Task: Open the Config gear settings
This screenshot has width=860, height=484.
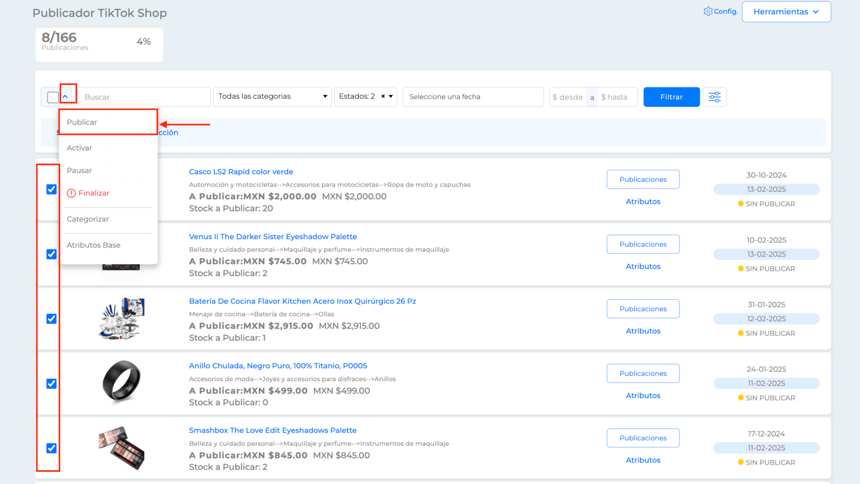Action: click(x=720, y=11)
